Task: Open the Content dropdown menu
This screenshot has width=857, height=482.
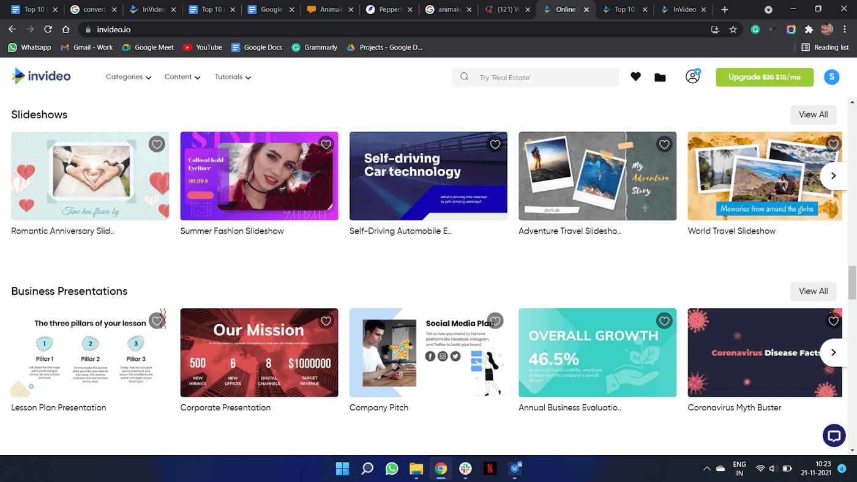Action: [x=182, y=77]
